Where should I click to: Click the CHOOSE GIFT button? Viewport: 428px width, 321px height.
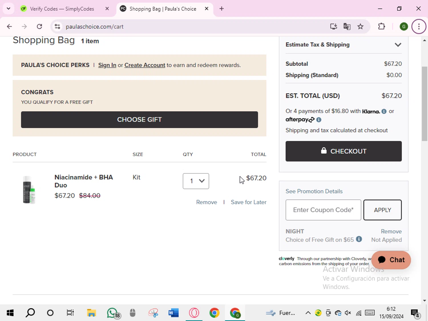point(139,120)
